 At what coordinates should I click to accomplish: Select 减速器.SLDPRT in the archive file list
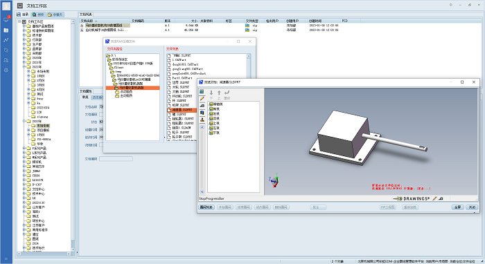182,110
